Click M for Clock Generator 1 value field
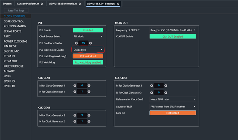The height and width of the screenshot is (140, 238). [82, 85]
